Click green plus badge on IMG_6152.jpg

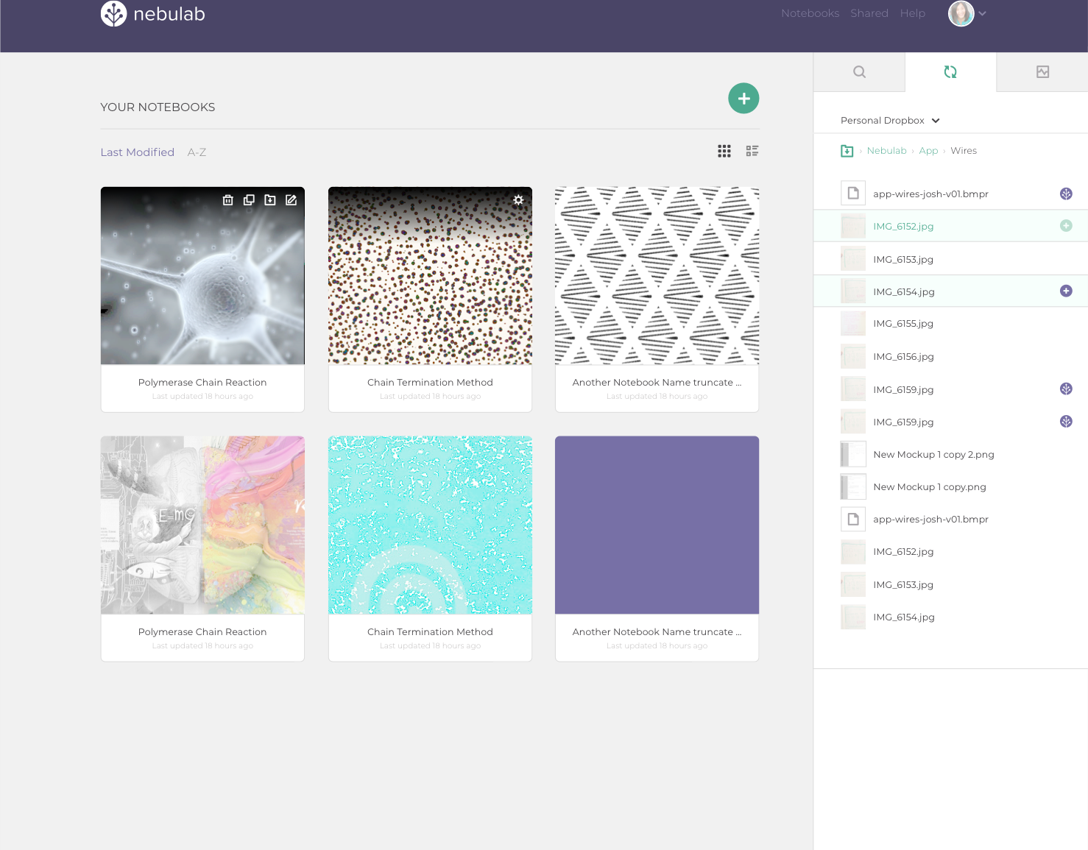point(1066,226)
